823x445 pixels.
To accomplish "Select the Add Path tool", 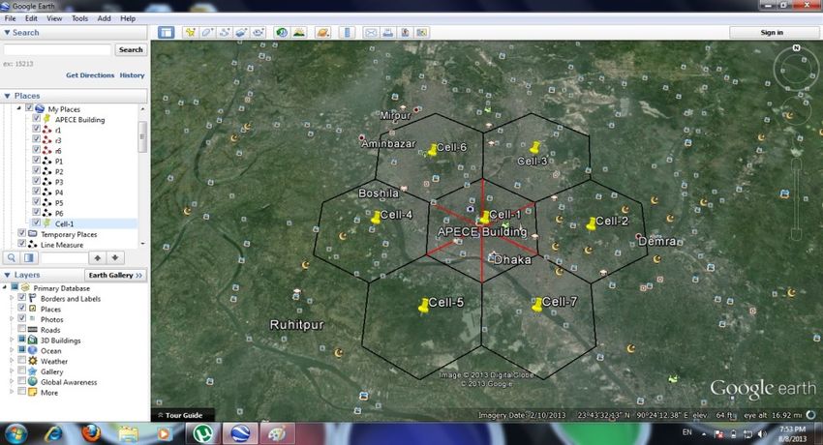I will [x=224, y=33].
